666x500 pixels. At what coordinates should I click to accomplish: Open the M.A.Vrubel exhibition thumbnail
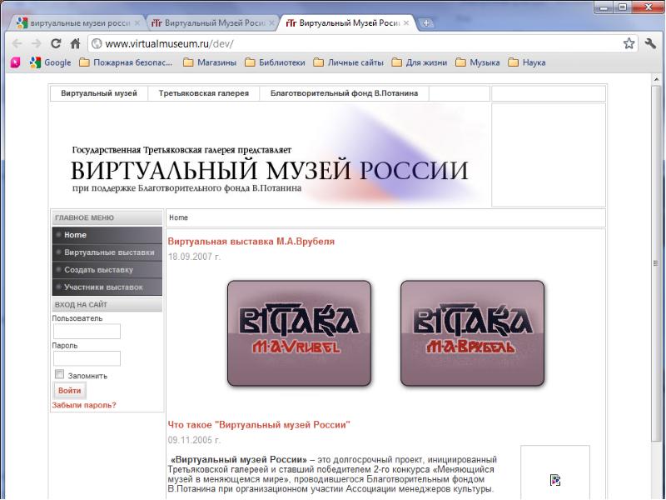[x=299, y=333]
